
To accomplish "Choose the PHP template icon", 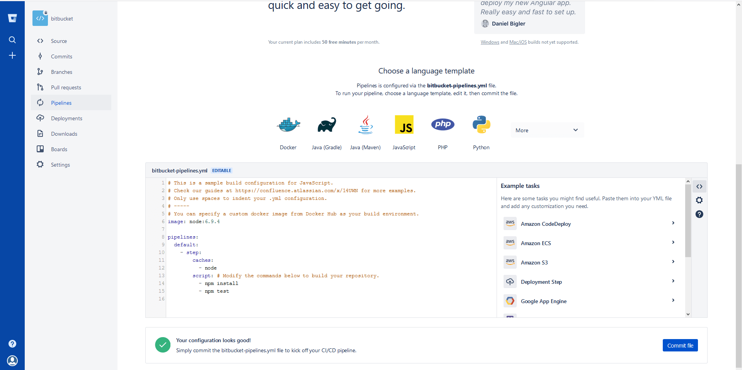I will click(x=442, y=124).
